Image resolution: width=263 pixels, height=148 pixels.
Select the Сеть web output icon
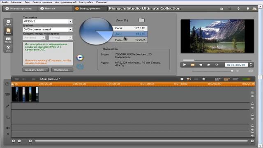coord(8,49)
